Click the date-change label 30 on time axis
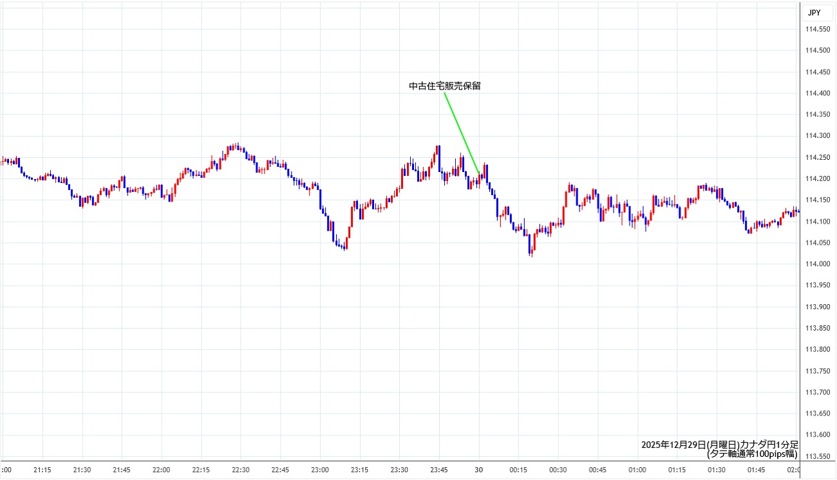This screenshot has width=837, height=480. click(478, 470)
